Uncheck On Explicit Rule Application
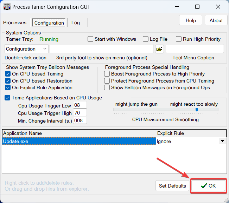 point(8,87)
